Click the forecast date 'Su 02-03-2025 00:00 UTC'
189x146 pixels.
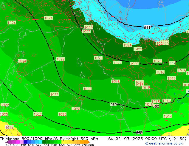[x=138, y=139]
